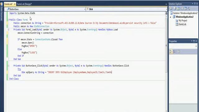Click the Try keyword in ButtonSave_Click
This screenshot has width=199, height=112.
[x=19, y=69]
